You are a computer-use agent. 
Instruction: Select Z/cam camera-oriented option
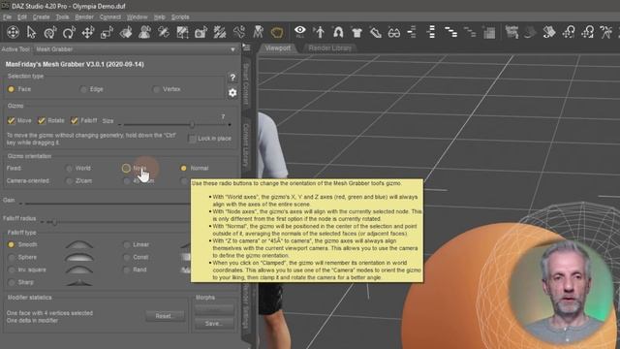[69, 181]
